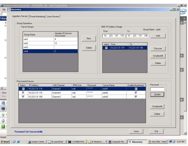Switch to the Linux Servers tab
Image resolution: width=188 pixels, height=146 pixels.
pyautogui.click(x=53, y=16)
